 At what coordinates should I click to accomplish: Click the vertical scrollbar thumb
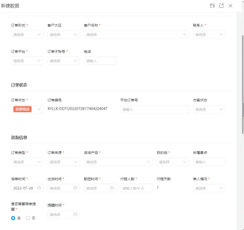[x=243, y=84]
